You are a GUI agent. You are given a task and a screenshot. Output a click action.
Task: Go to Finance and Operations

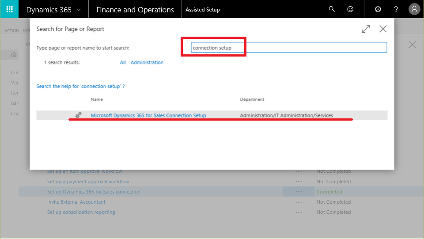click(135, 10)
